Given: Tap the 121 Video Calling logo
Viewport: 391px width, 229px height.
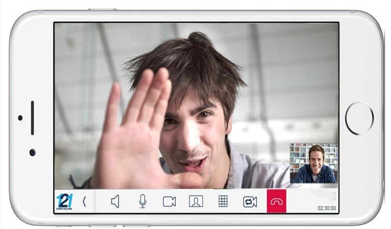Looking at the screenshot, I should tap(64, 201).
